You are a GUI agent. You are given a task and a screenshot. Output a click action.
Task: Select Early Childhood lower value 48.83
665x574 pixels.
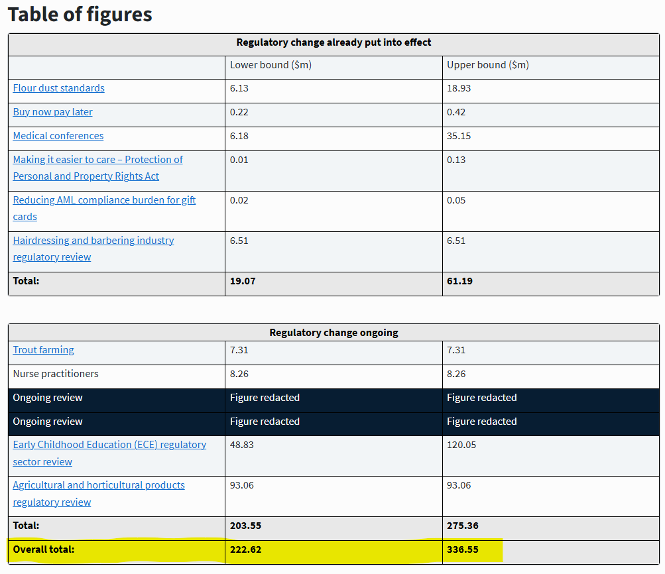coord(242,445)
